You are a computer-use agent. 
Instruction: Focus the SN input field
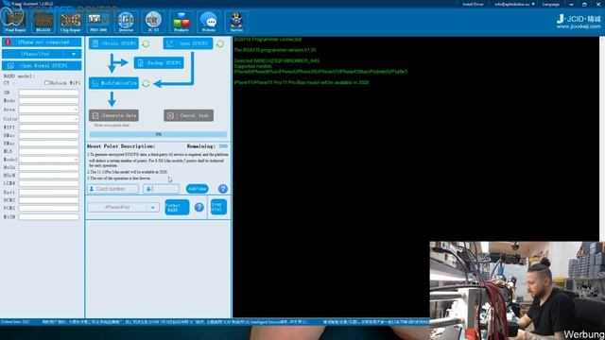coord(48,93)
